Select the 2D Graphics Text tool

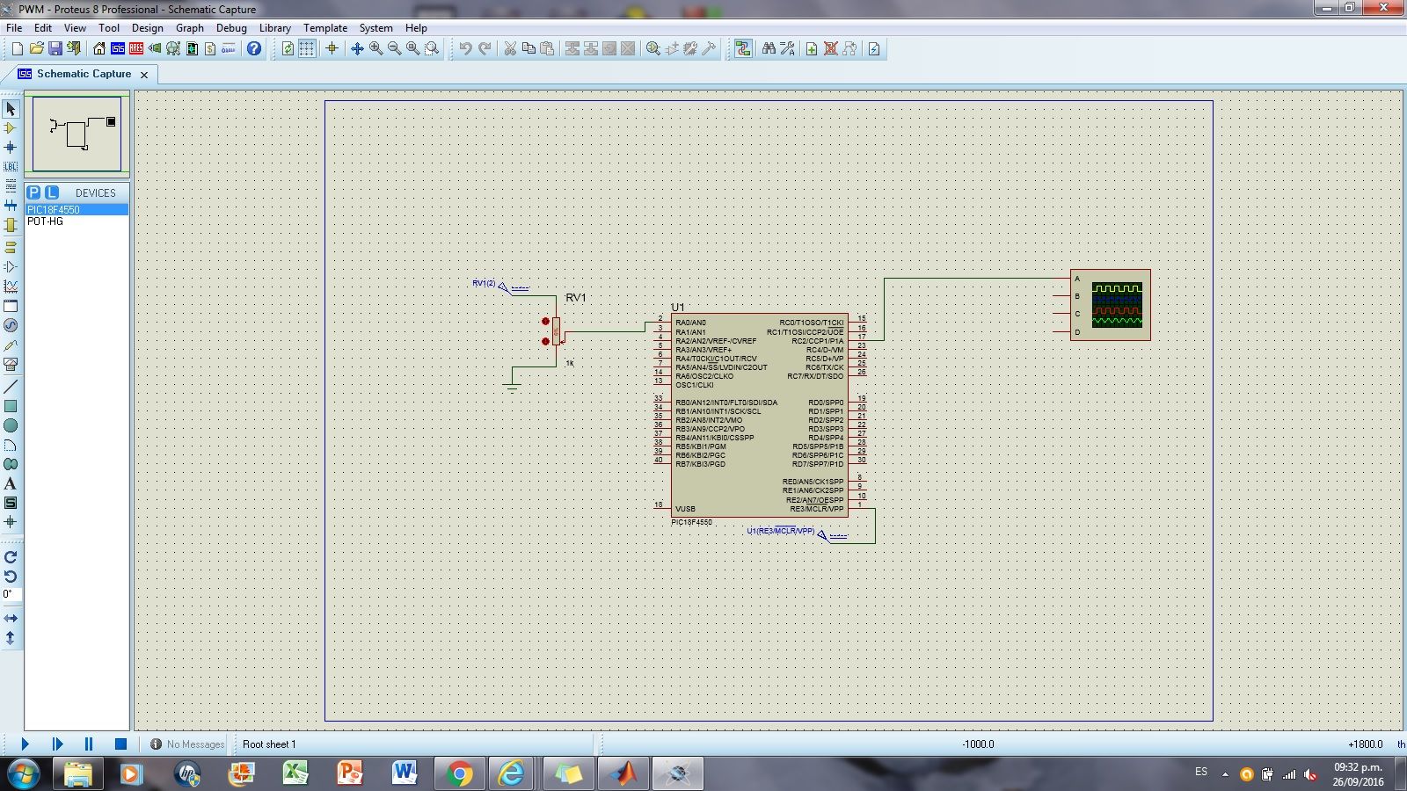pos(11,483)
